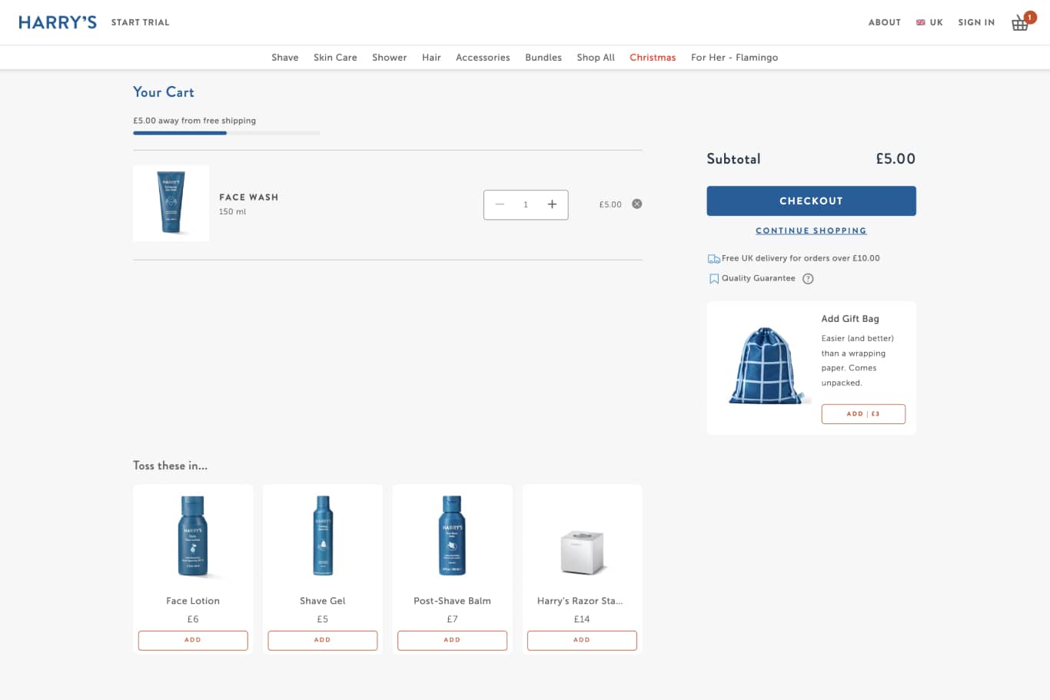Open the Shave menu
The height and width of the screenshot is (700, 1050).
pos(284,58)
